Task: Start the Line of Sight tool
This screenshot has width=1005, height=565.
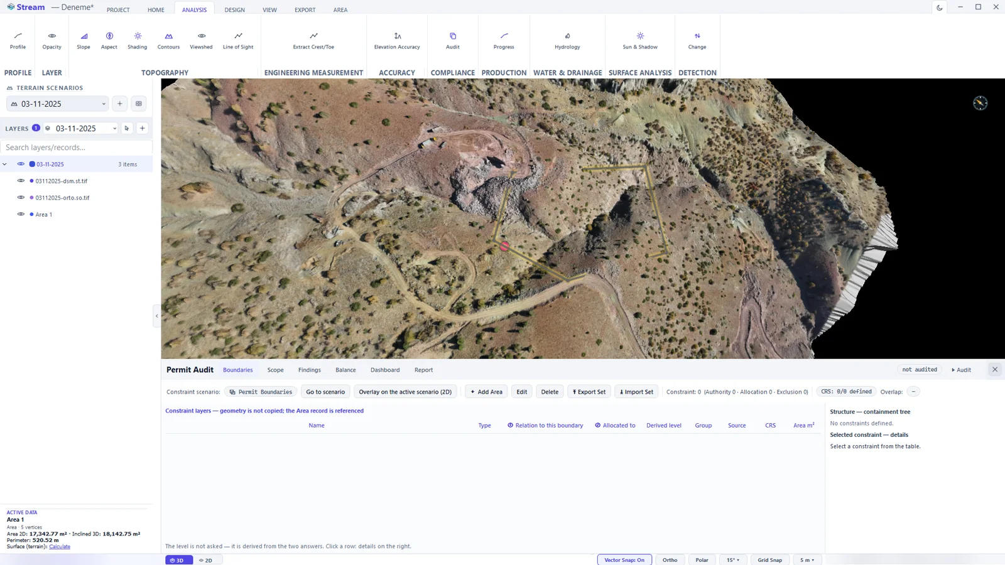Action: 238,40
